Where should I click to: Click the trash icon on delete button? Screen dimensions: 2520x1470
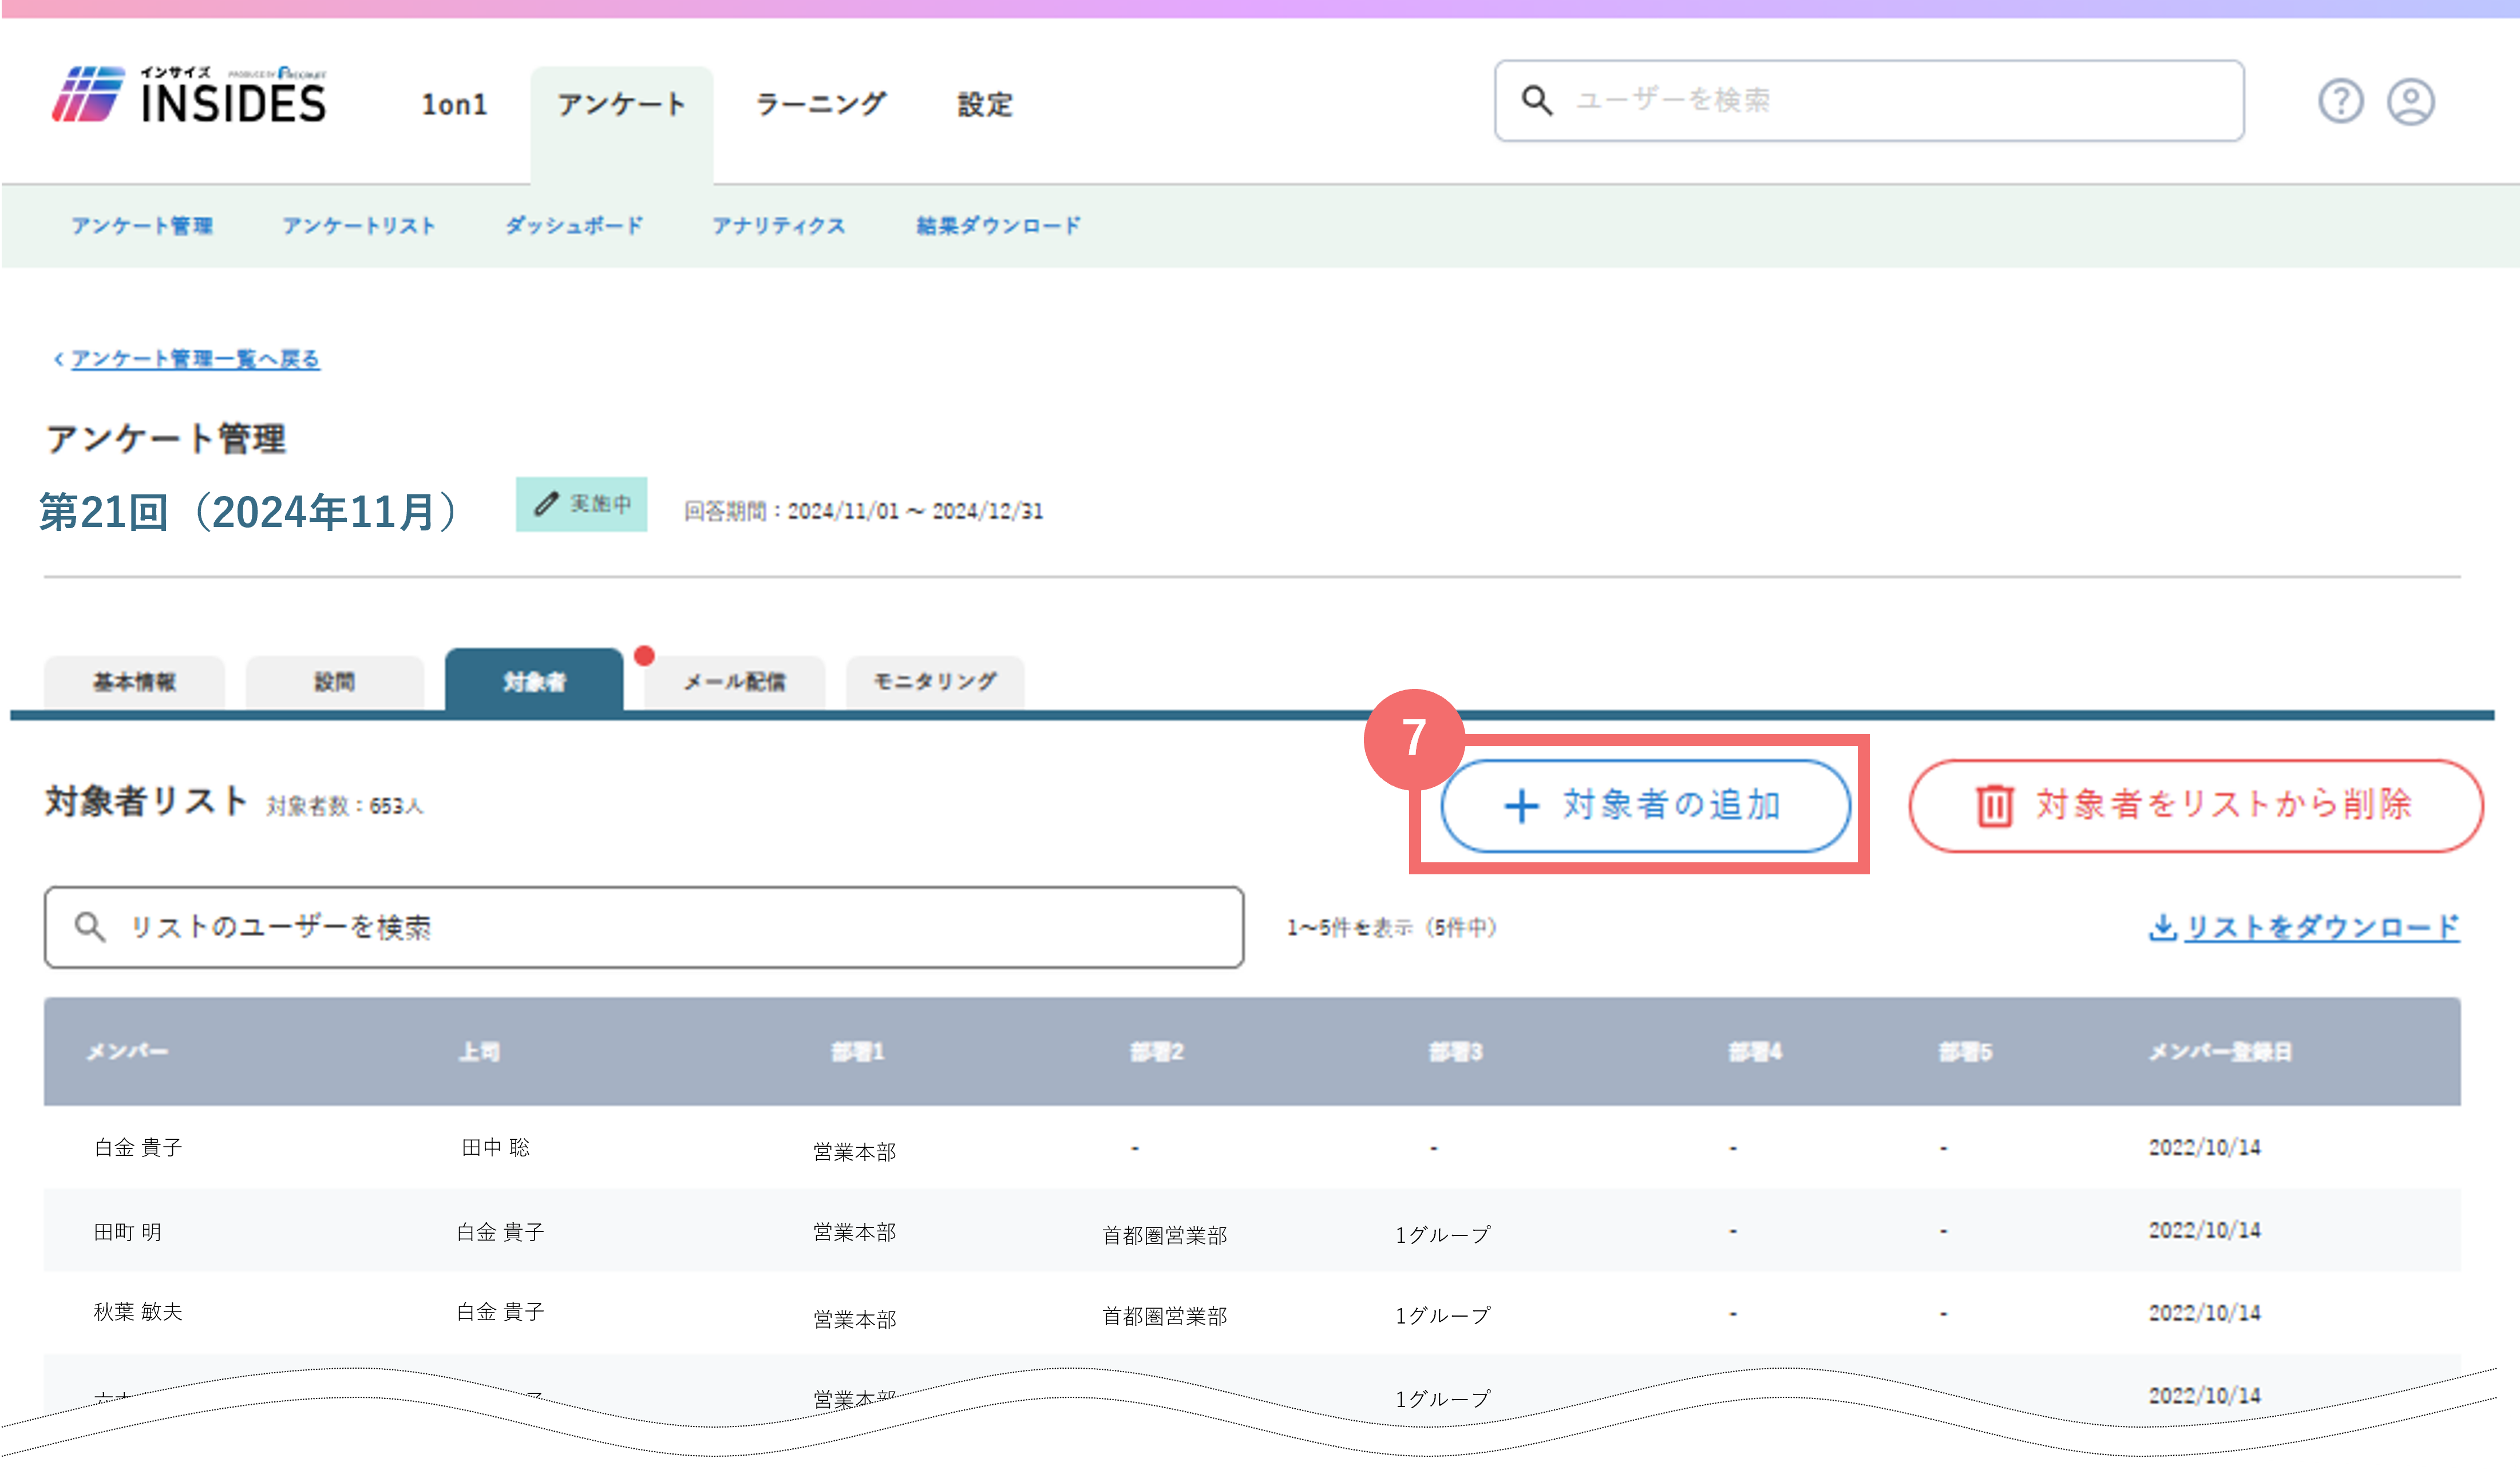pyautogui.click(x=1994, y=805)
